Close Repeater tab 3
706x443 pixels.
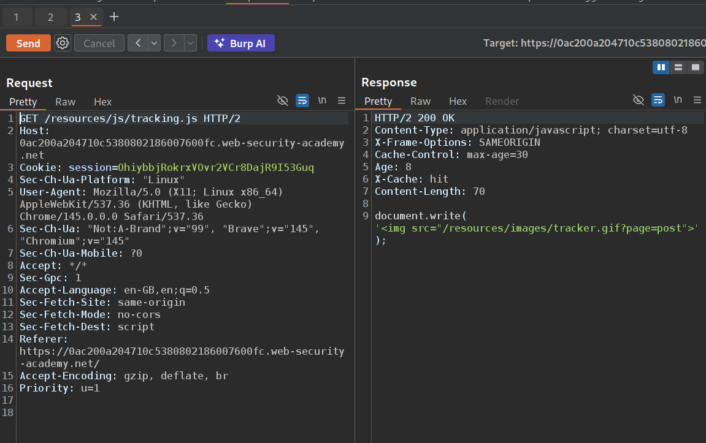tap(93, 17)
